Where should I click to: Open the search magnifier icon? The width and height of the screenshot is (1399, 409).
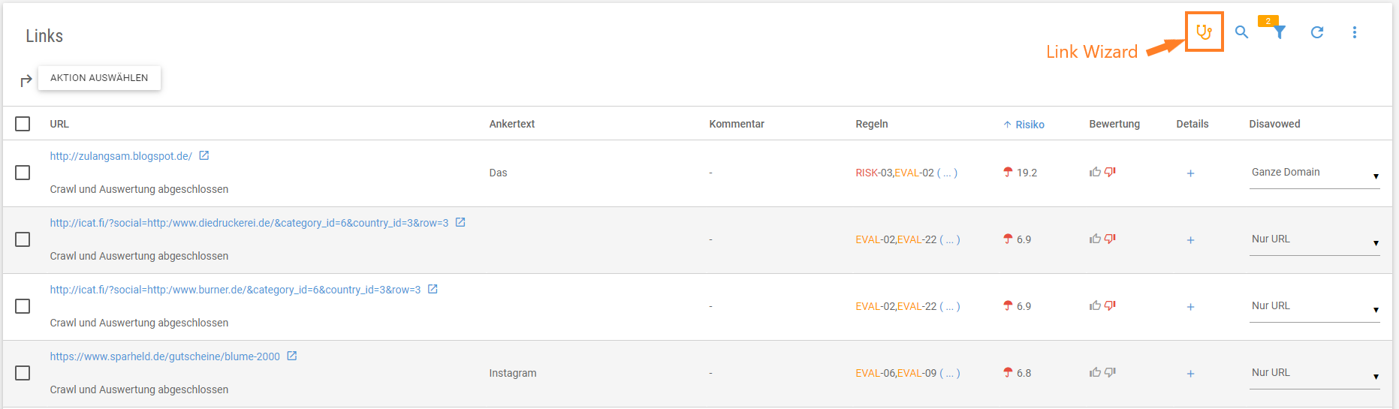tap(1242, 32)
